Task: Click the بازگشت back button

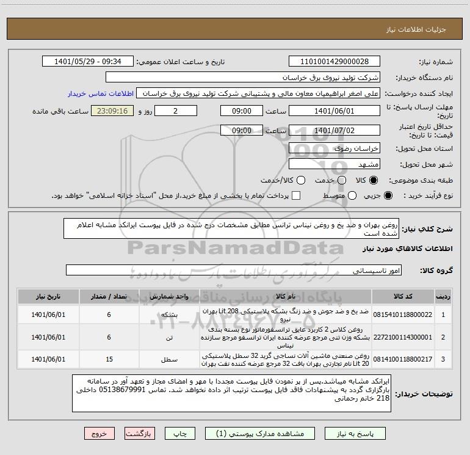Action: (140, 434)
